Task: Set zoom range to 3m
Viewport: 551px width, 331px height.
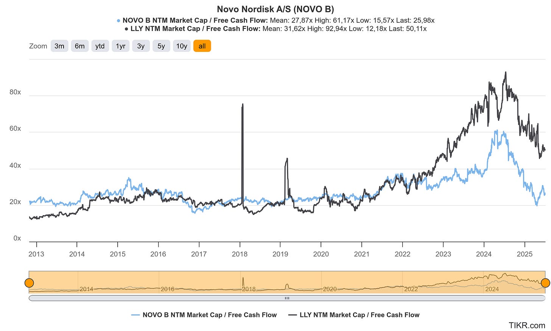Action: pyautogui.click(x=59, y=46)
